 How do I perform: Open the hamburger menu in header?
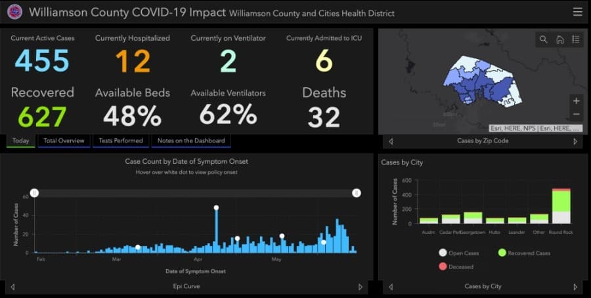pyautogui.click(x=577, y=12)
